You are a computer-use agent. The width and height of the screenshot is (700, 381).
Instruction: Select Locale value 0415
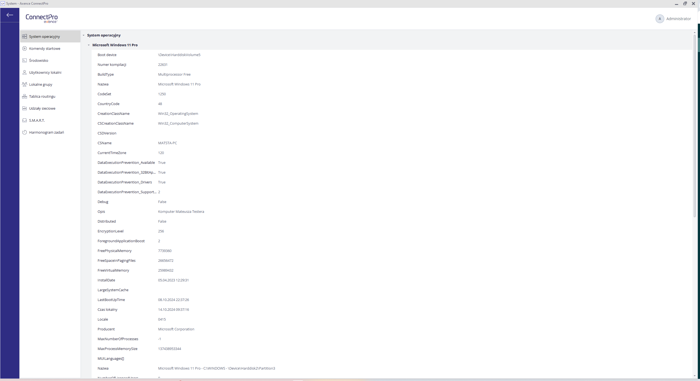pyautogui.click(x=162, y=319)
